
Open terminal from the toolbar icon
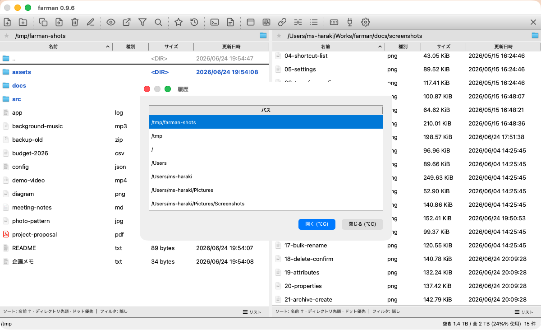click(215, 22)
